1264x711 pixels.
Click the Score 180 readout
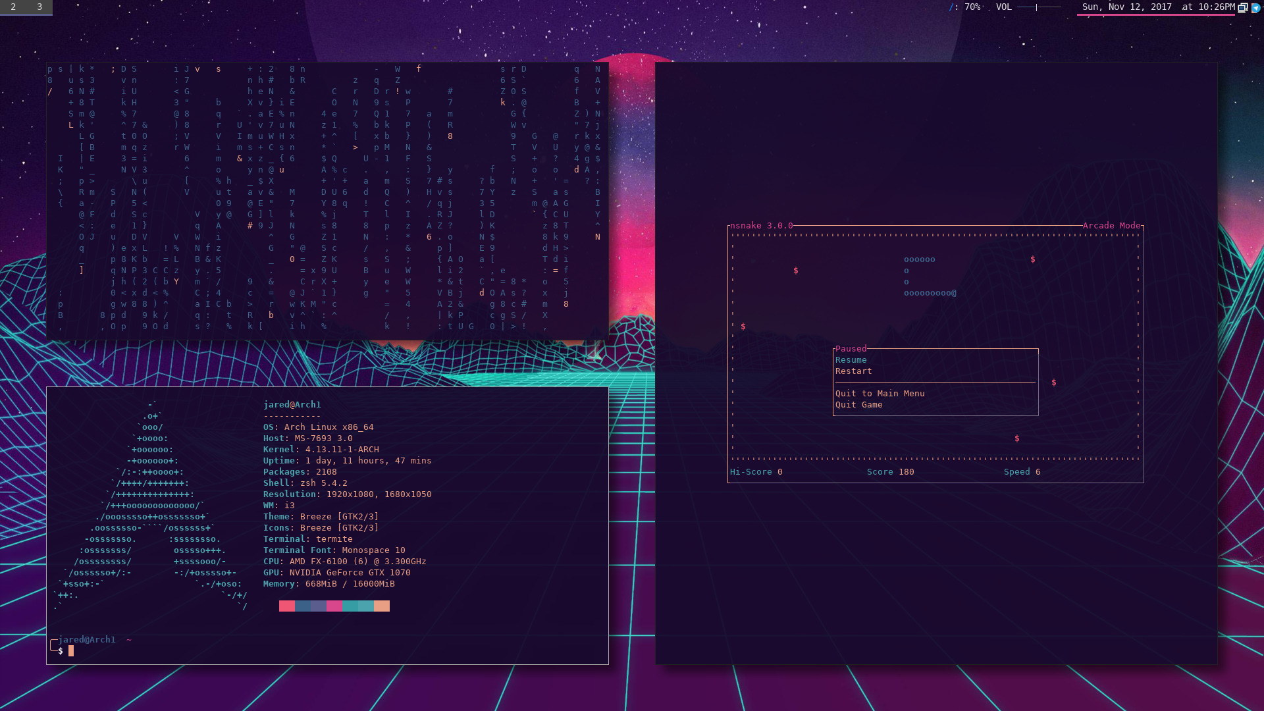point(890,472)
